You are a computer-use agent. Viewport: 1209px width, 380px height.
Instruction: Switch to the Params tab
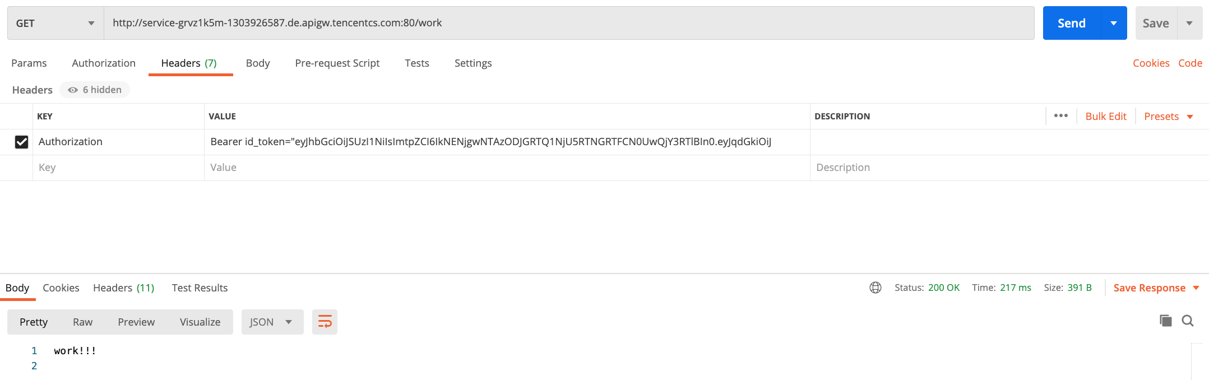(29, 63)
